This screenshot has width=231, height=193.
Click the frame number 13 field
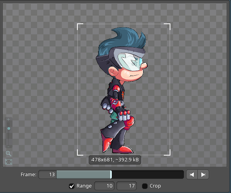(48, 174)
